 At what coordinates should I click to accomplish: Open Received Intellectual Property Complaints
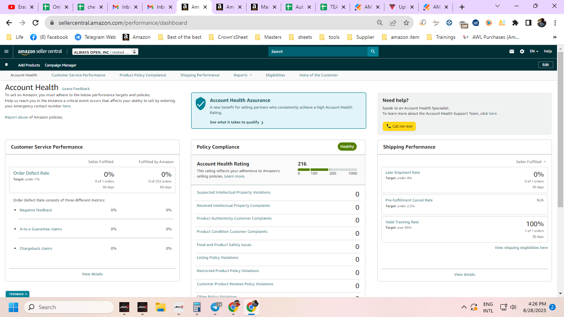[x=233, y=206]
